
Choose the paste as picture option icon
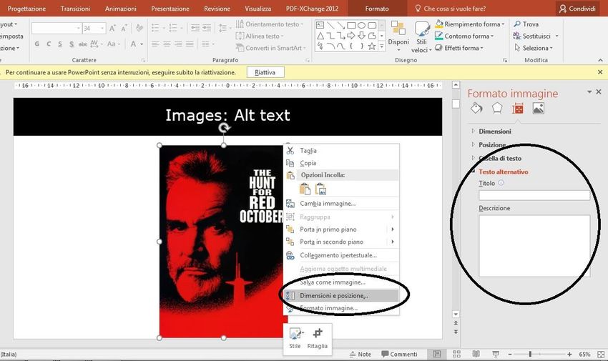point(320,189)
